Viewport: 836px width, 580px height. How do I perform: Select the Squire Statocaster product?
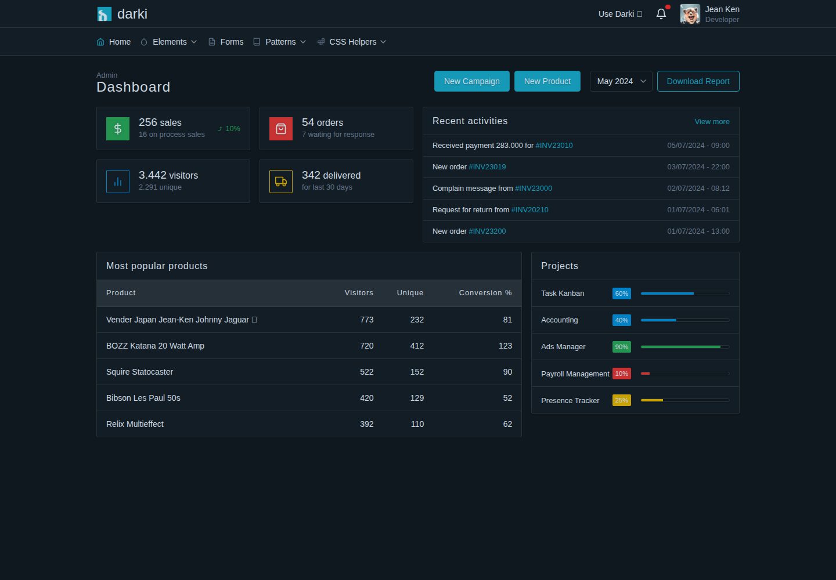[139, 372]
